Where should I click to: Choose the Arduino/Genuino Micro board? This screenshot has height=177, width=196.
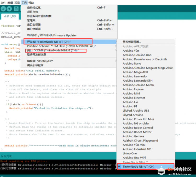click(x=146, y=85)
